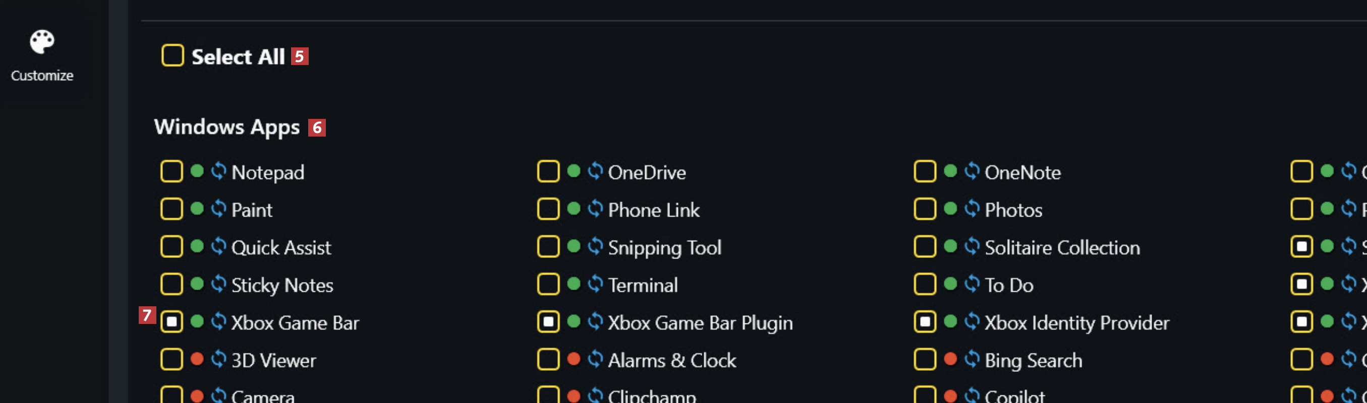This screenshot has height=403, width=1367.
Task: Click the reinstall arrows icon beside OneDrive
Action: coord(595,171)
